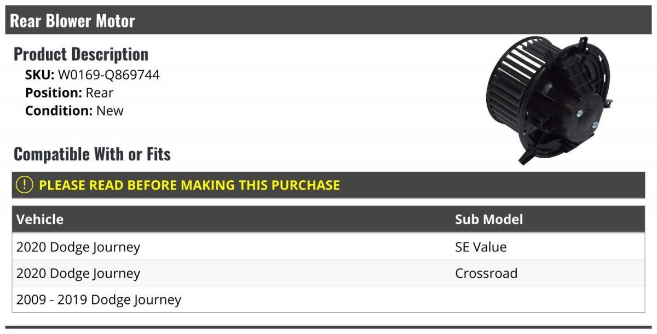Click the bold Condition: label
Screen dimensions: 657x334
pyautogui.click(x=59, y=111)
